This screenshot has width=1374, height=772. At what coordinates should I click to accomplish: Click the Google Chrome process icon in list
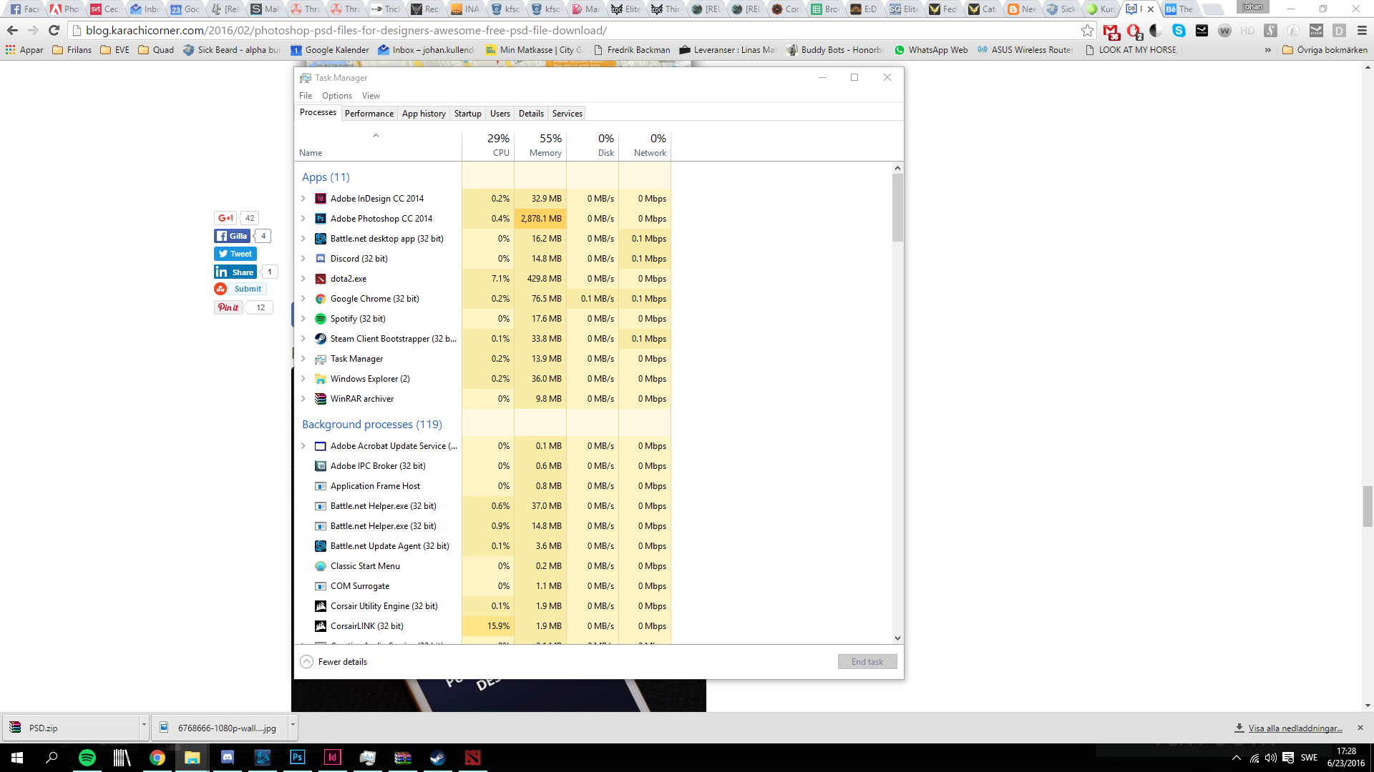click(x=321, y=299)
